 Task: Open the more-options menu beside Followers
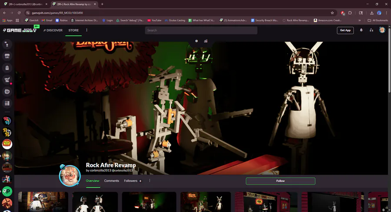pyautogui.click(x=149, y=181)
